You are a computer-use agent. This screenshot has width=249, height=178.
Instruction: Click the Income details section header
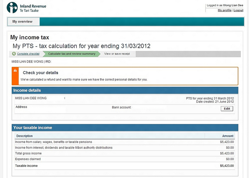(27, 91)
